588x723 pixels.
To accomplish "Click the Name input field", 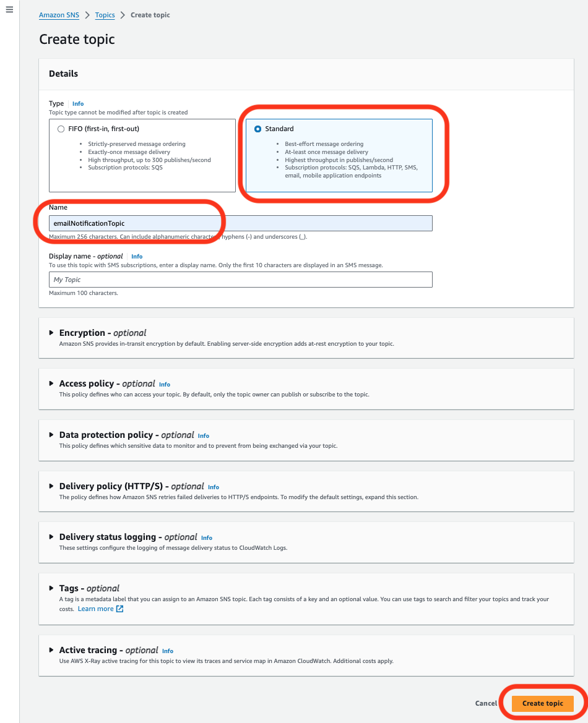I will point(241,223).
